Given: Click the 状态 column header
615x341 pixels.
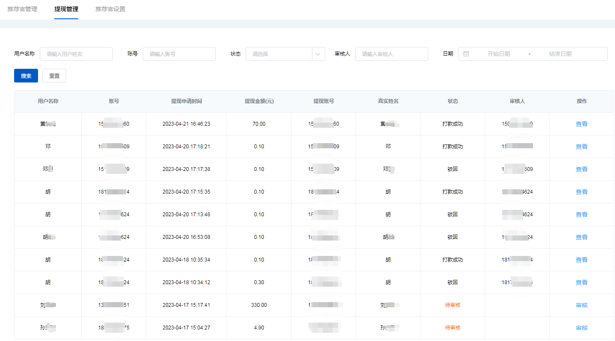Looking at the screenshot, I should click(x=453, y=101).
